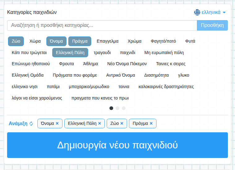Select πραγματα που κανεις το πρωι
The image size is (235, 170).
tap(100, 98)
